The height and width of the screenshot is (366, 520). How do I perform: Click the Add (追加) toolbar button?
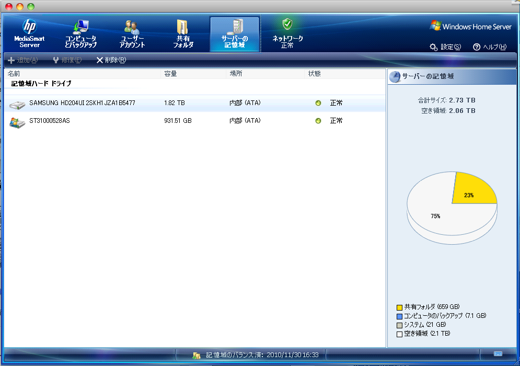pyautogui.click(x=22, y=60)
